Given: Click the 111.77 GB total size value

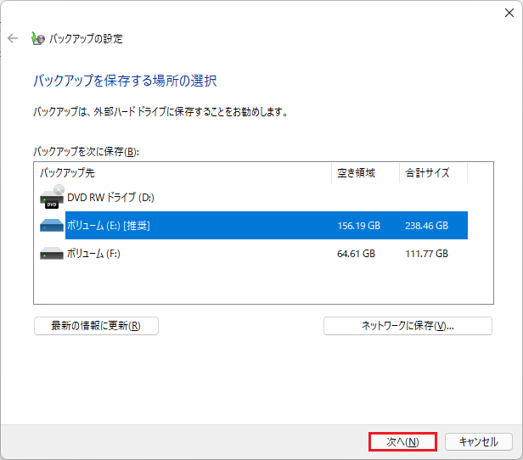Looking at the screenshot, I should 426,254.
